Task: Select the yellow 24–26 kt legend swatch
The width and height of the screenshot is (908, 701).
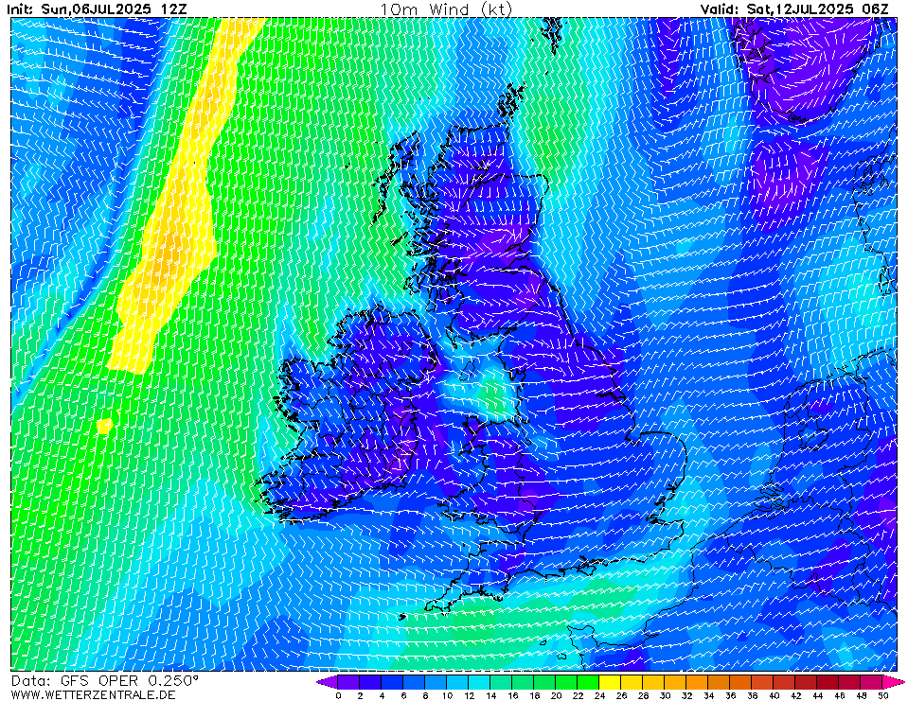Action: 611,681
